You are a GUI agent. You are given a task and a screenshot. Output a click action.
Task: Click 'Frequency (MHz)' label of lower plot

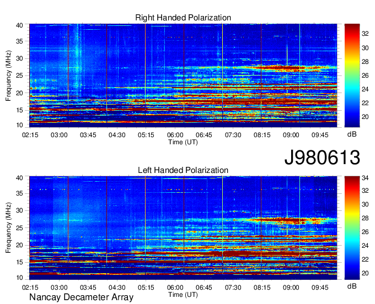coord(8,227)
